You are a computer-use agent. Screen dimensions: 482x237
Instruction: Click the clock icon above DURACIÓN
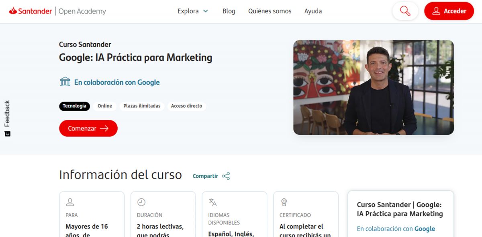(x=141, y=202)
